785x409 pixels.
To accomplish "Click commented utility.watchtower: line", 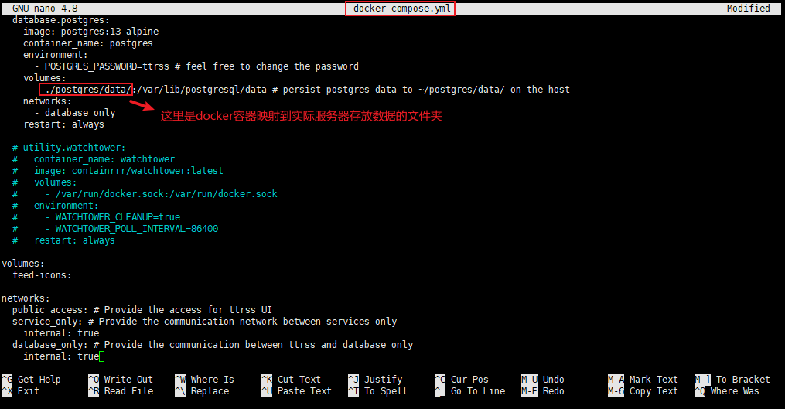I will [69, 148].
